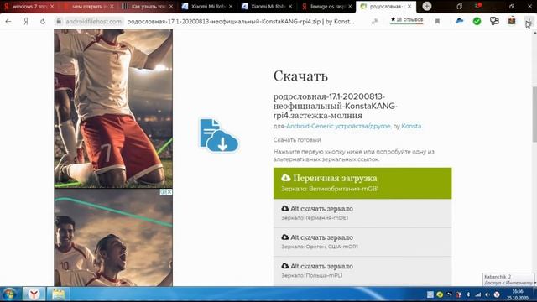Click the padlock site security icon

pos(59,21)
